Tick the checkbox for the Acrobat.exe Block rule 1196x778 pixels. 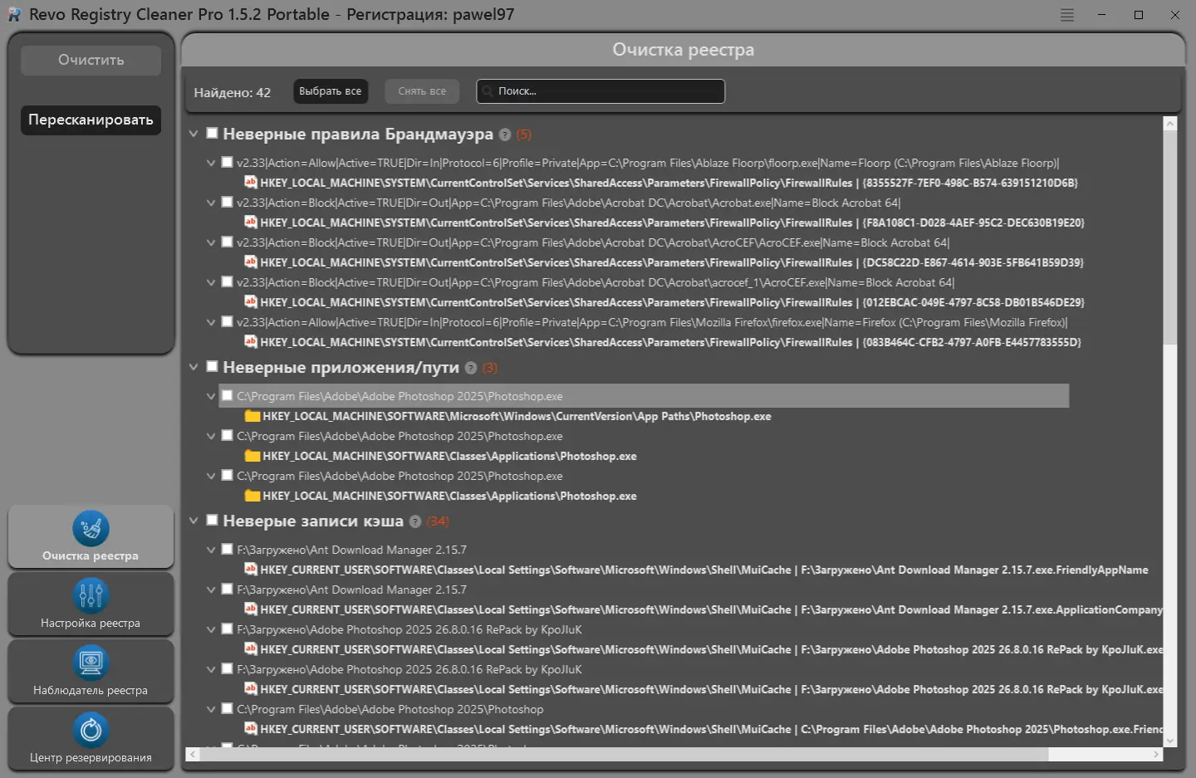click(227, 202)
